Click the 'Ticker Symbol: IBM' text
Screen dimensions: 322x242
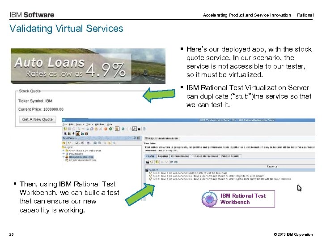[x=35, y=101]
